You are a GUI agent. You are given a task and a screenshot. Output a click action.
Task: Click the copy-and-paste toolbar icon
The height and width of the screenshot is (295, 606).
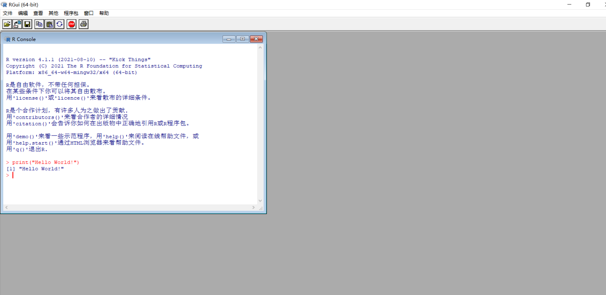point(59,24)
